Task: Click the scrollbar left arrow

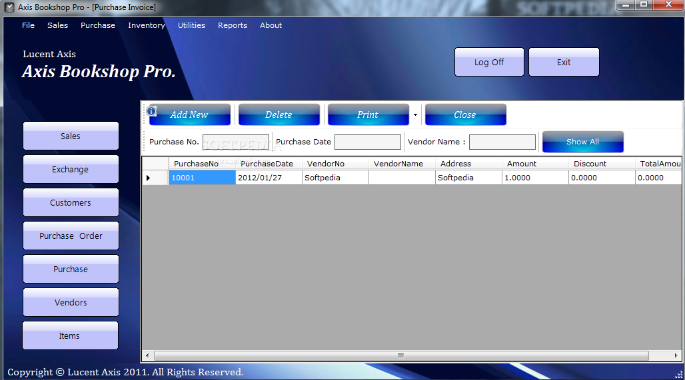Action: pyautogui.click(x=147, y=355)
